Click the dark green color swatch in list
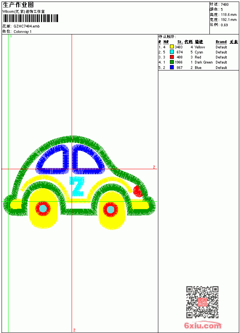Screen dimensions: 240x333 (x=172, y=62)
